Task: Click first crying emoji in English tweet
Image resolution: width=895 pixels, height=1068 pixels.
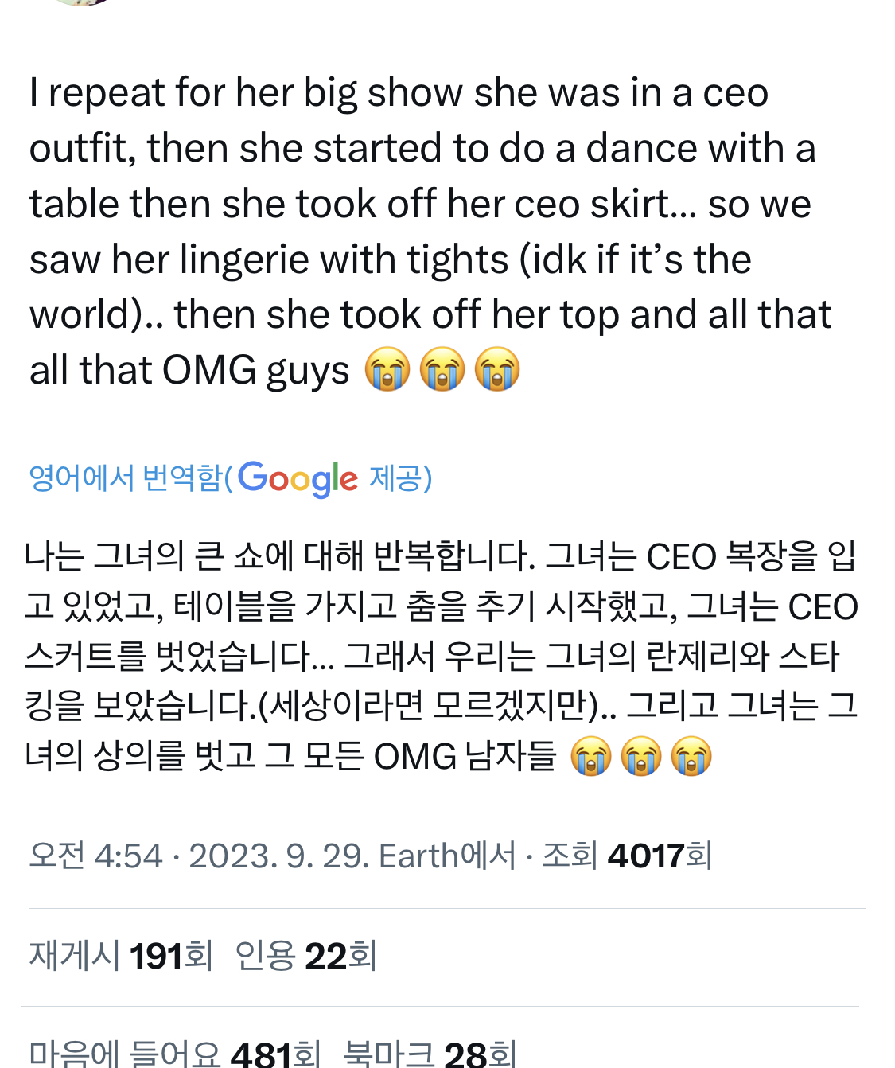Action: pos(387,370)
